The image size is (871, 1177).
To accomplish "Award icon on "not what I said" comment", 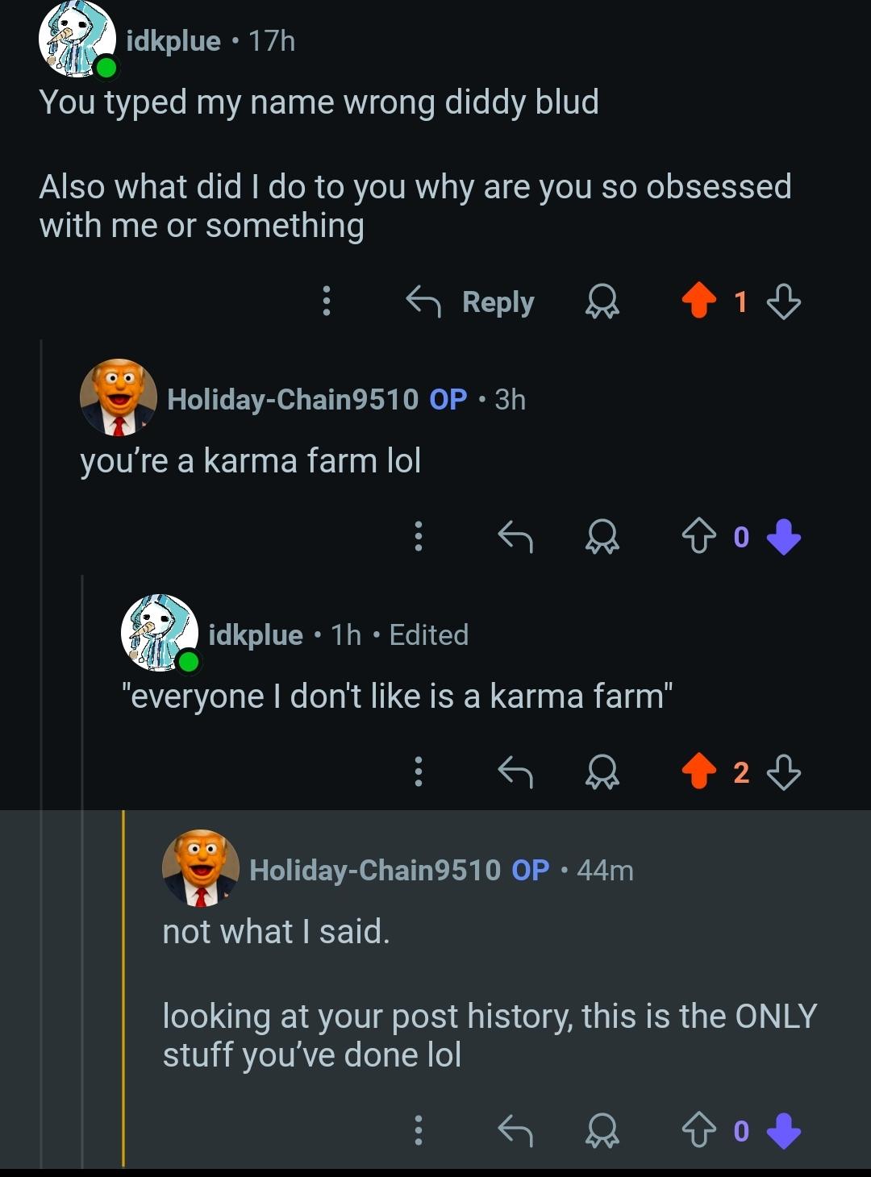I will click(x=602, y=1130).
